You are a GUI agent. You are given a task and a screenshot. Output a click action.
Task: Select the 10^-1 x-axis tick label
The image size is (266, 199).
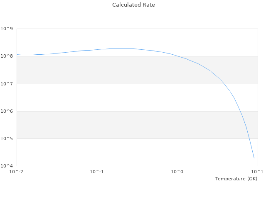coord(97,172)
